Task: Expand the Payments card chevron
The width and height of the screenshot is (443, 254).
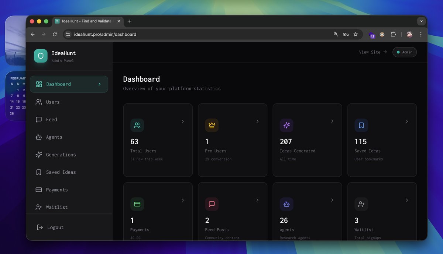Action: 183,200
